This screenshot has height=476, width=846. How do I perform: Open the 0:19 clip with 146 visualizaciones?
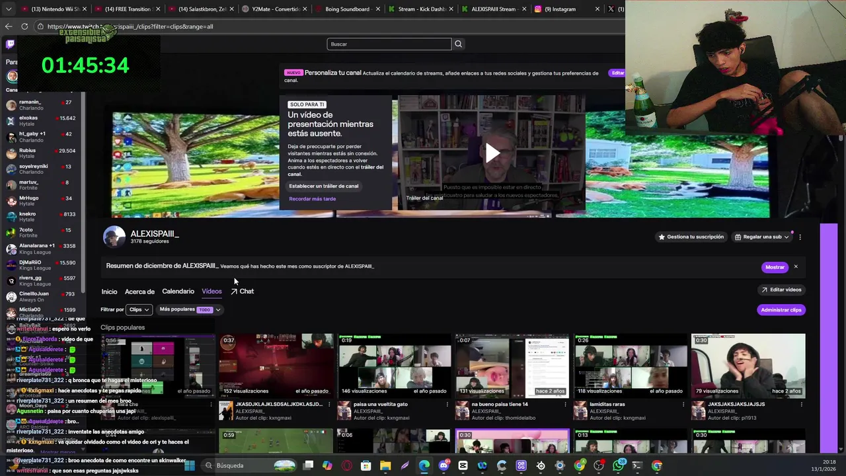[394, 365]
